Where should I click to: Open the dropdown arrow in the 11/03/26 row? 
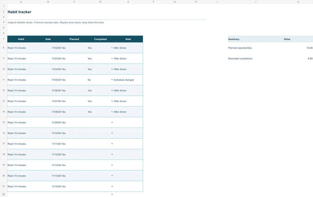tap(112, 59)
